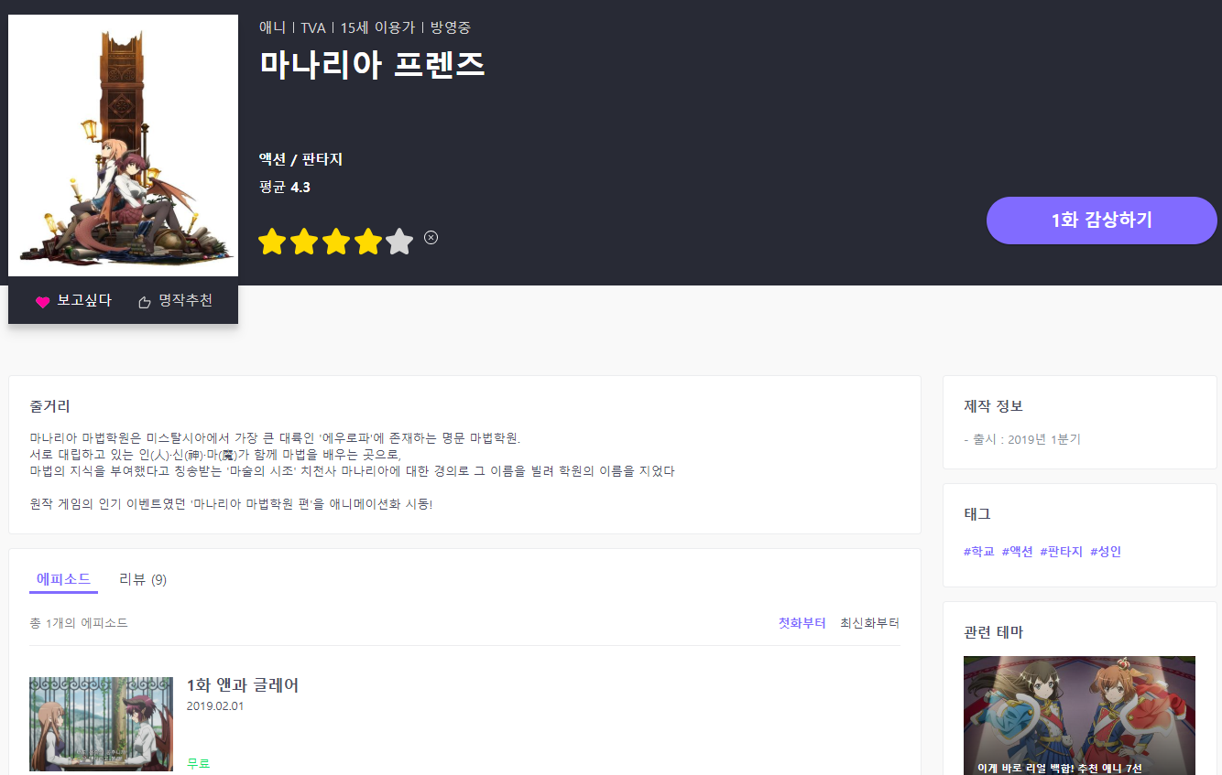Viewport: 1222px width, 775px height.
Task: Give five stars with gray star
Action: [399, 242]
